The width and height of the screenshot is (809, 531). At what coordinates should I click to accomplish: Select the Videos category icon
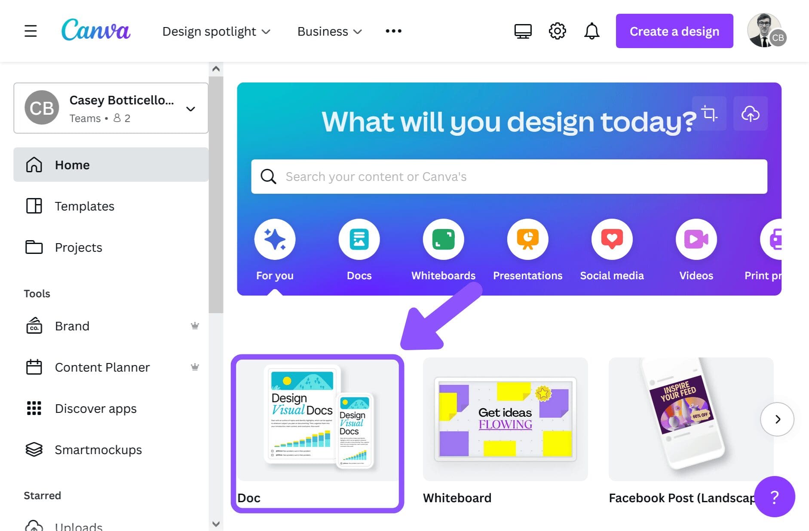pyautogui.click(x=696, y=239)
